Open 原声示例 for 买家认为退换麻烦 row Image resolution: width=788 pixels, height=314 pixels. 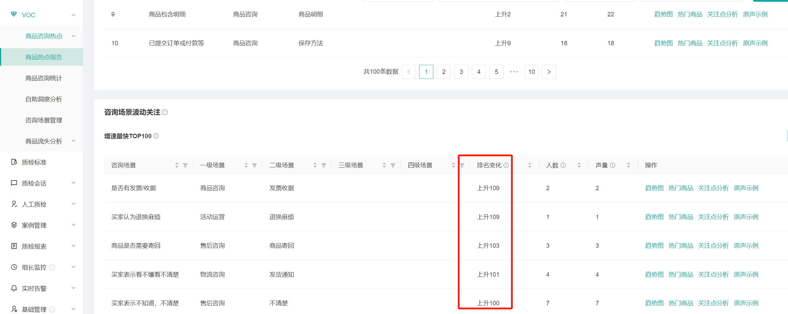(x=746, y=217)
